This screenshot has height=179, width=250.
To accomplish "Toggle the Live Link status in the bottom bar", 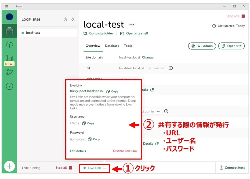I will tap(94, 168).
